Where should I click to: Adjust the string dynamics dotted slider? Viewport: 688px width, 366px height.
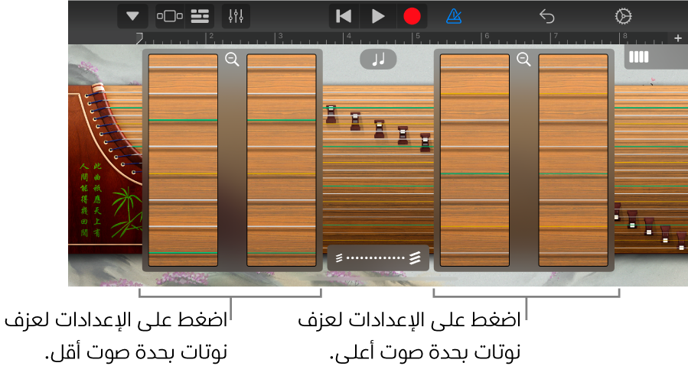coord(378,257)
